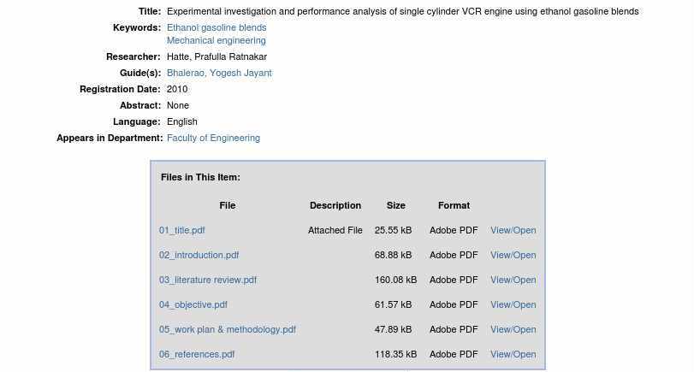Click View/Open for 06_references.pdf
The image size is (694, 372).
[x=513, y=354]
